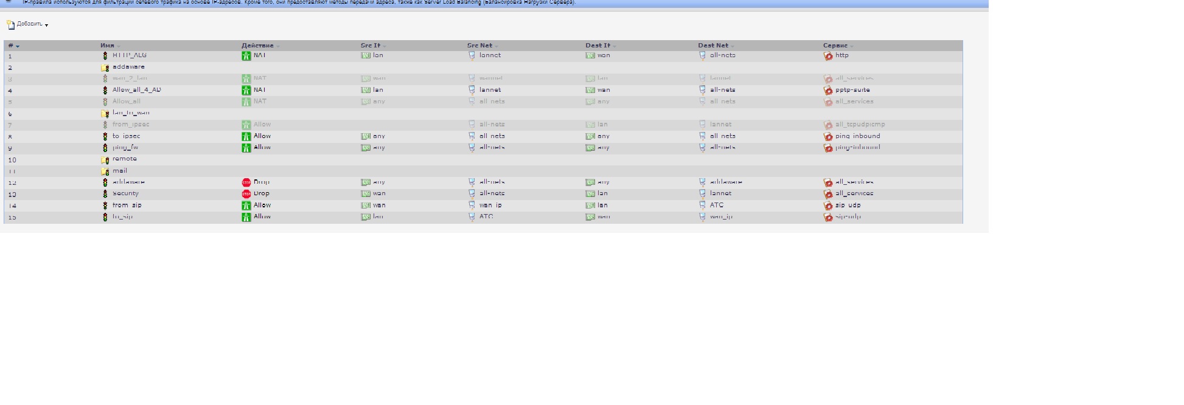Click the ATC Src Net text in to_sip row
Viewport: 1184px width, 405px height.
[x=486, y=216]
